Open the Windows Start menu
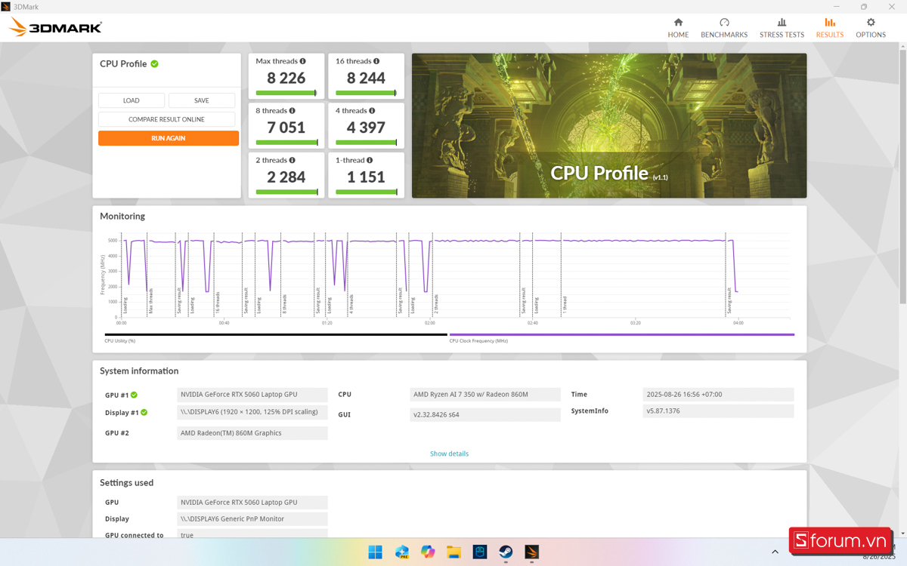The height and width of the screenshot is (566, 907). (375, 552)
